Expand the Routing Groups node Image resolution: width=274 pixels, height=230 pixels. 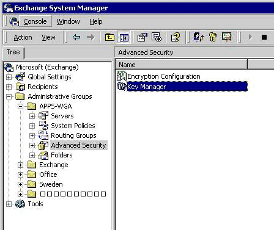[32, 135]
